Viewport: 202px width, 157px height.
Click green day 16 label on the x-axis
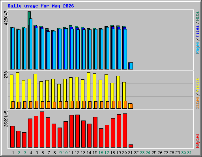pos(101,153)
